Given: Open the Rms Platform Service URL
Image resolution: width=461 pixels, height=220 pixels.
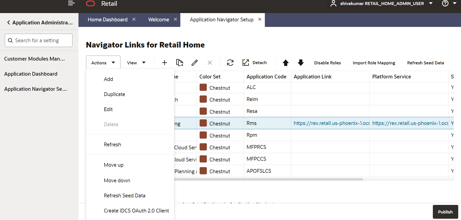Looking at the screenshot, I should [x=410, y=123].
